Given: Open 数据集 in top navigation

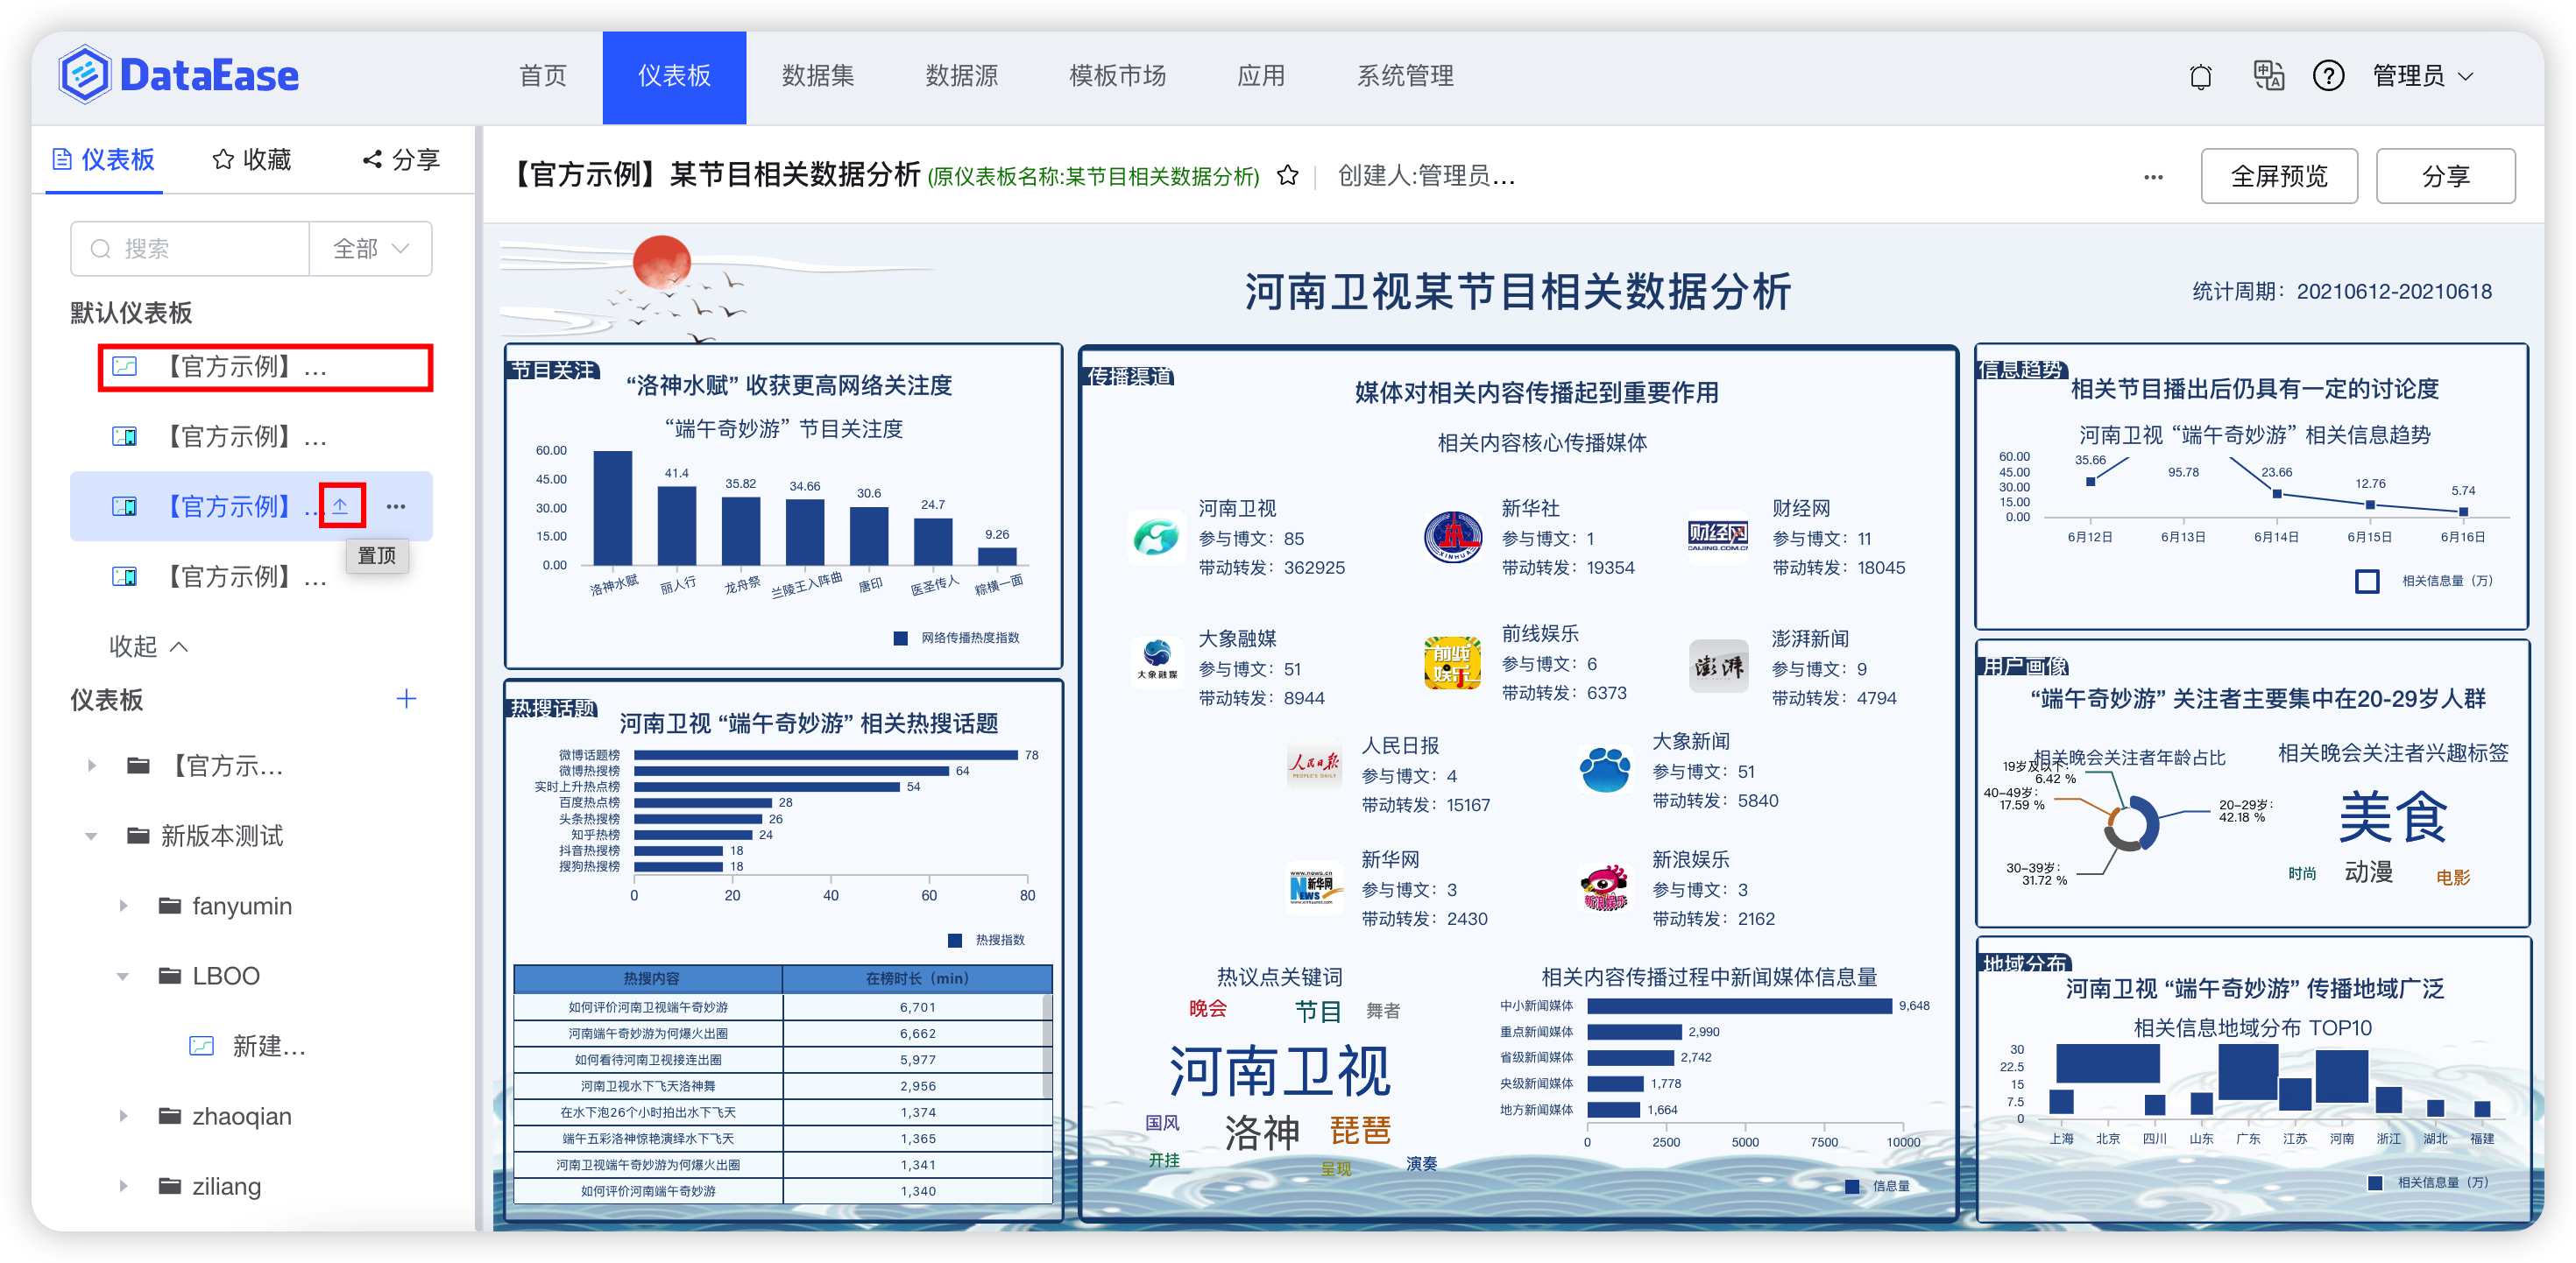Looking at the screenshot, I should click(x=818, y=76).
